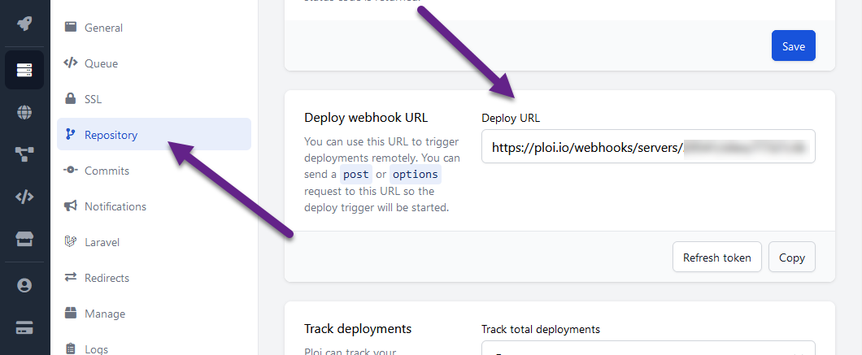Click the Ploi rocket logo icon
The width and height of the screenshot is (862, 355).
(24, 24)
